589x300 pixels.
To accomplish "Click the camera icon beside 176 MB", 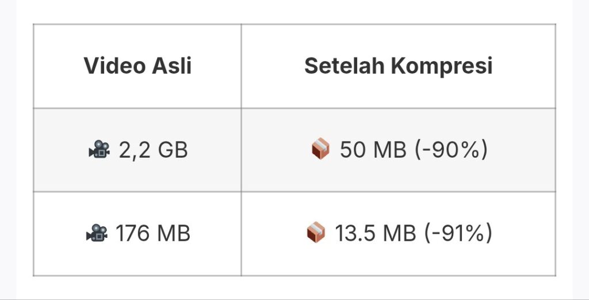I will click(97, 234).
